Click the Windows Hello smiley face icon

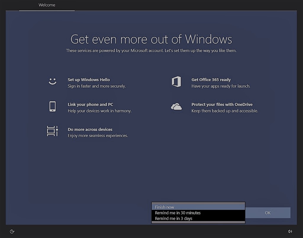click(53, 81)
